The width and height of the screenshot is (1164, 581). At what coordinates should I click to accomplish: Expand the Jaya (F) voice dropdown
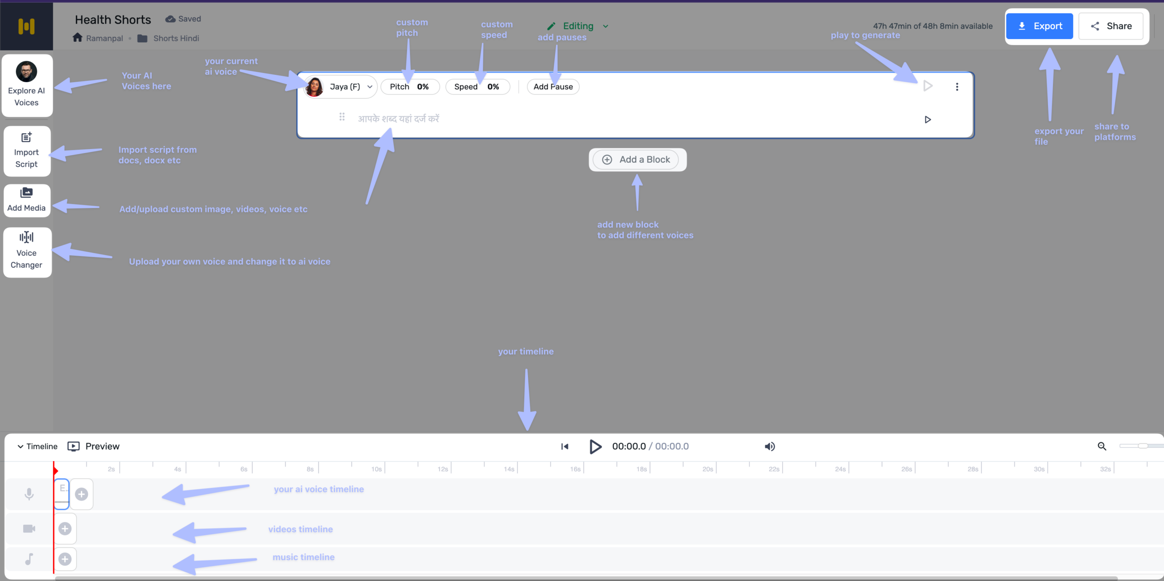(370, 87)
